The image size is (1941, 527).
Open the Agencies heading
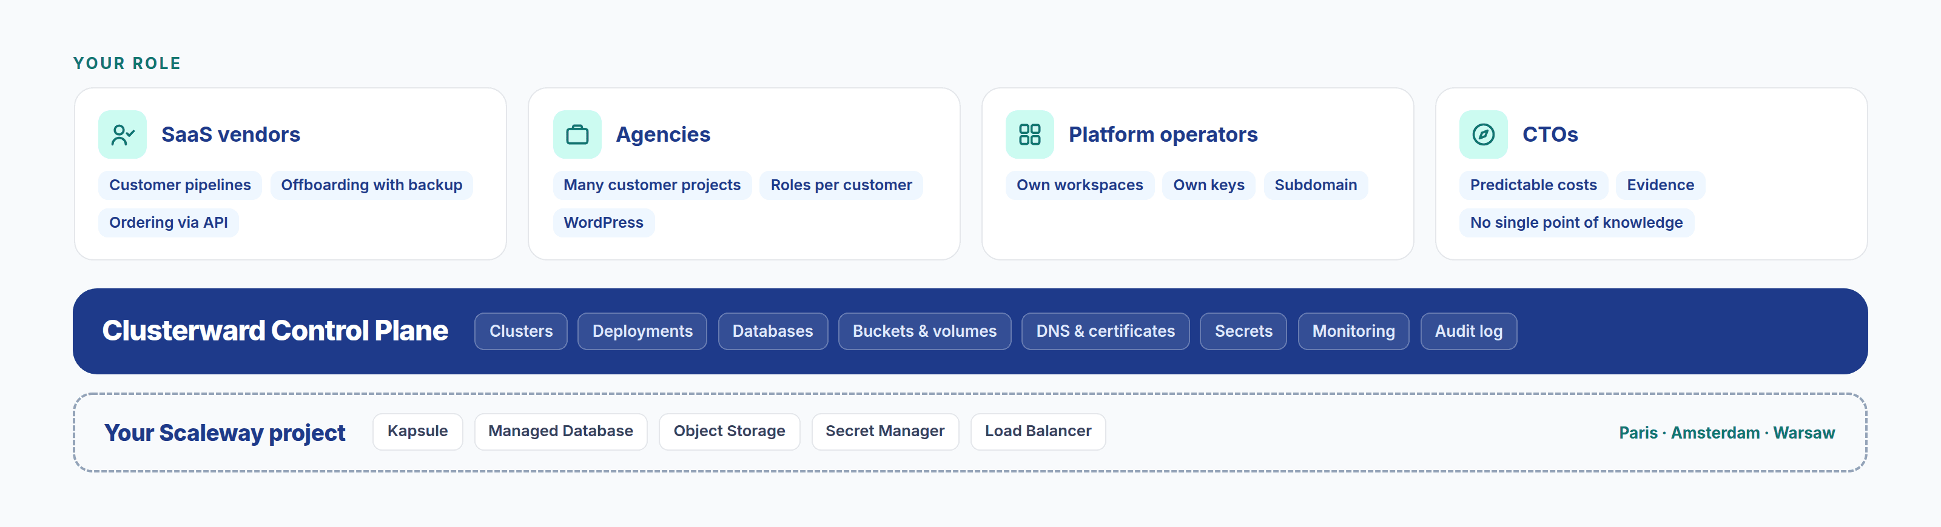(663, 134)
